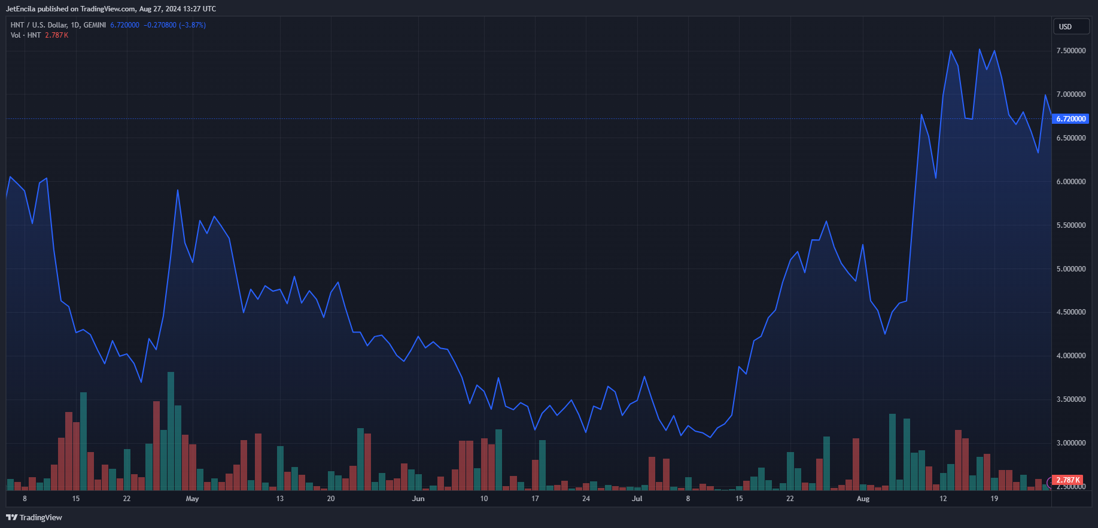Click the 6.500000 price axis label
Screen dimensions: 1098x528
(x=1071, y=138)
